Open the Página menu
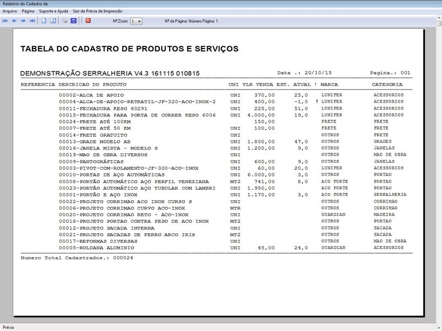Screen dimensions: 442x331 click(x=29, y=9)
